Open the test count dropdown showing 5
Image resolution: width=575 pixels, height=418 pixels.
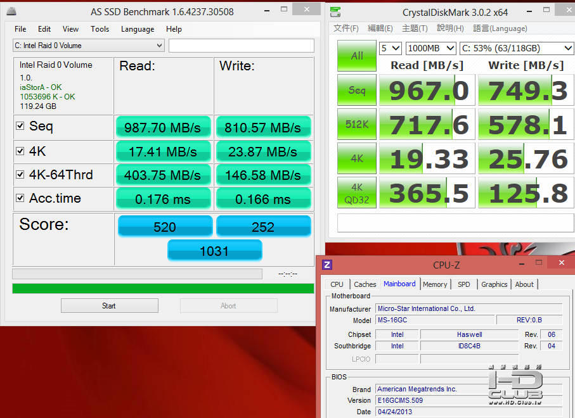point(390,48)
